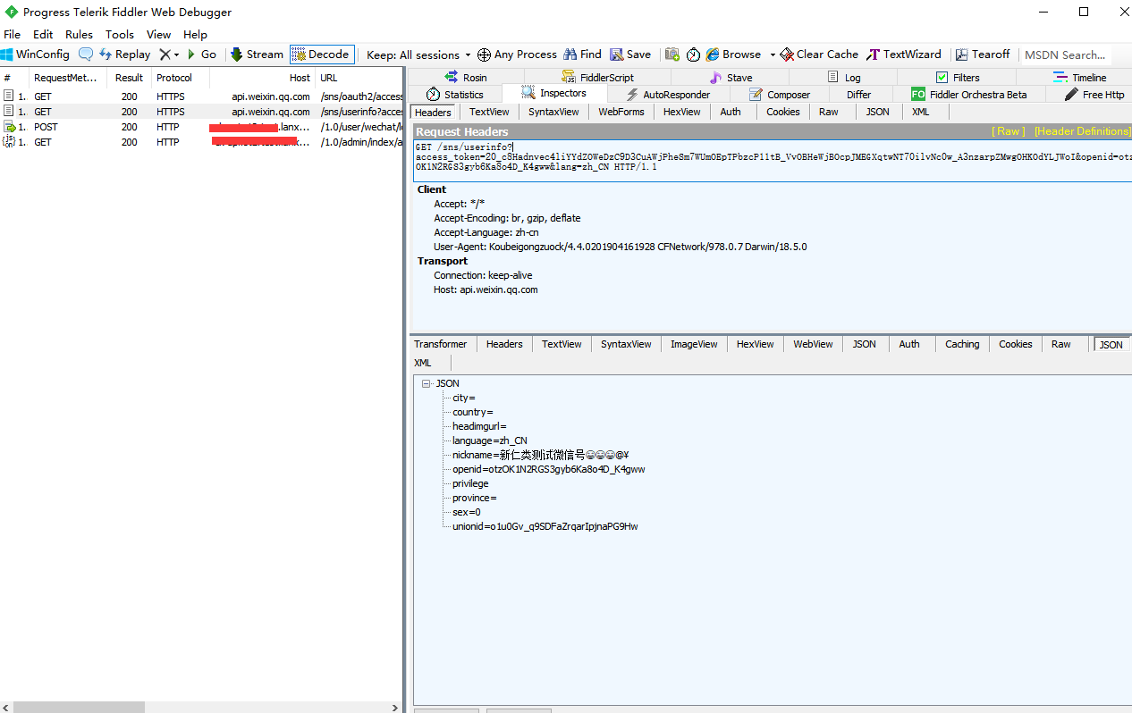Click the MSDN Search input field
1132x713 pixels.
(1066, 55)
